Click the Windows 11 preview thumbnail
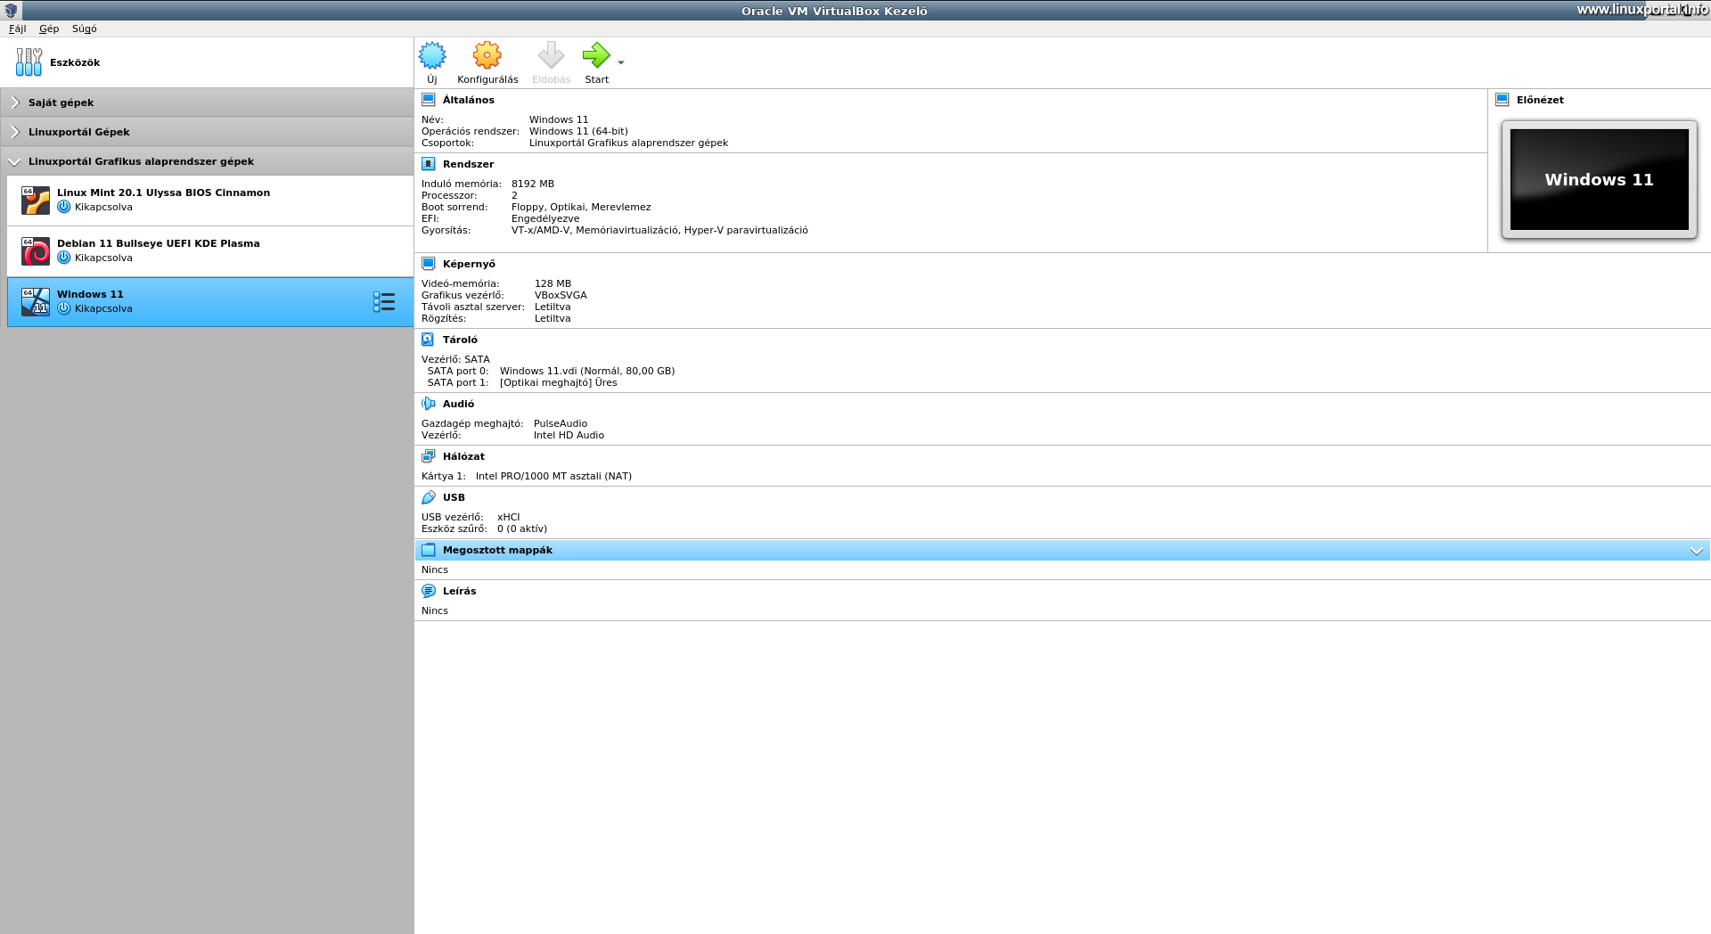This screenshot has width=1711, height=934. click(1599, 179)
